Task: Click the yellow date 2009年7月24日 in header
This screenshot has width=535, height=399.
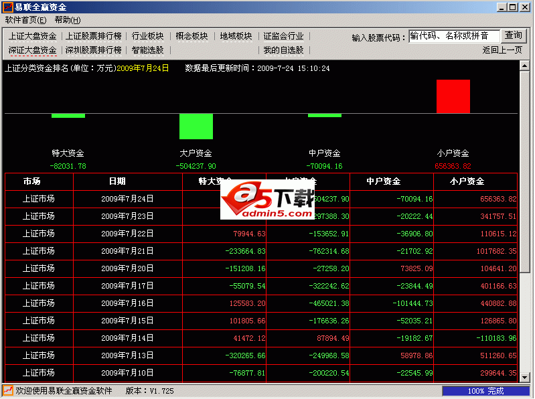Action: point(143,68)
